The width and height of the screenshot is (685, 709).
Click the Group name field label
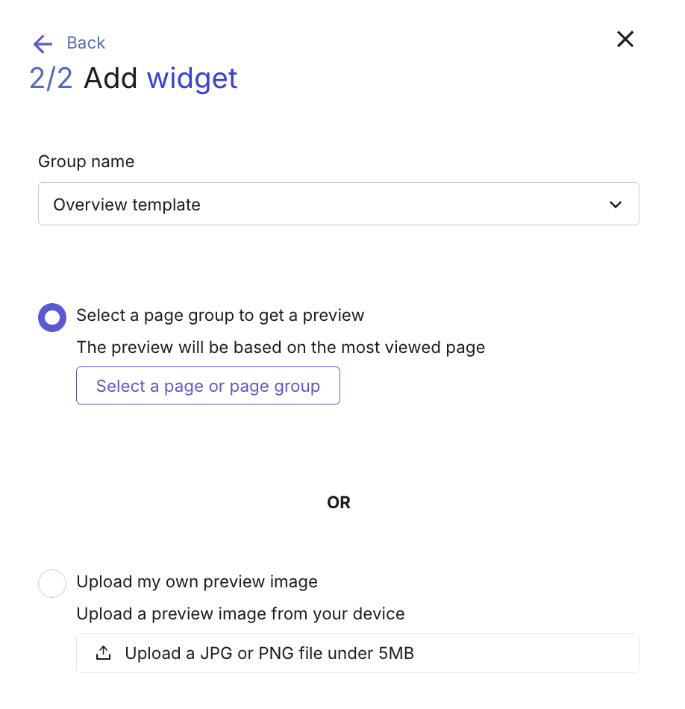click(x=87, y=162)
